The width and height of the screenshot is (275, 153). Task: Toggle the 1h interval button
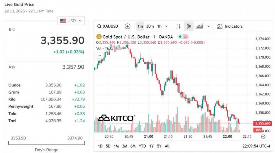pos(159,26)
